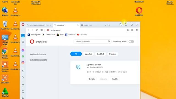The height and width of the screenshot is (99, 176).
Task: Switch to the Extensions tab
Action: pyautogui.click(x=66, y=25)
